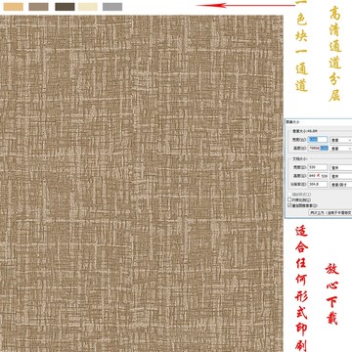Open the resolution unit dropdown
The width and height of the screenshot is (352, 352).
coord(341,184)
